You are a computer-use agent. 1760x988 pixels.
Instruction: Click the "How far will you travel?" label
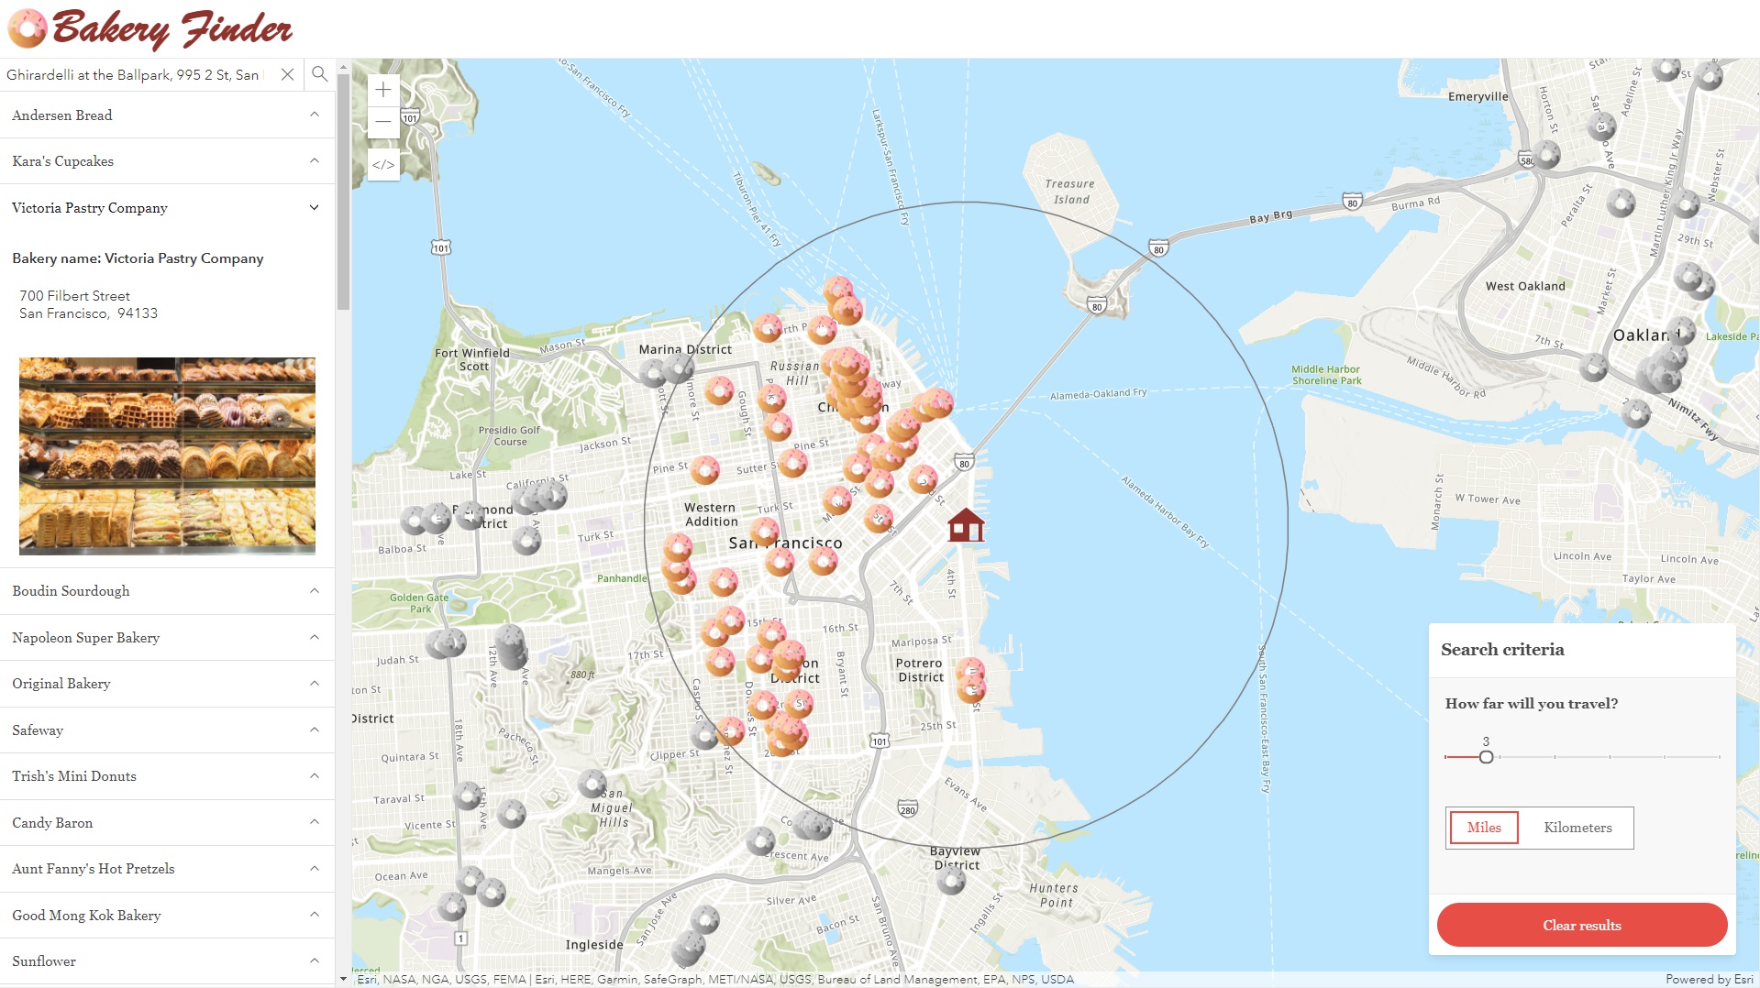pos(1532,704)
